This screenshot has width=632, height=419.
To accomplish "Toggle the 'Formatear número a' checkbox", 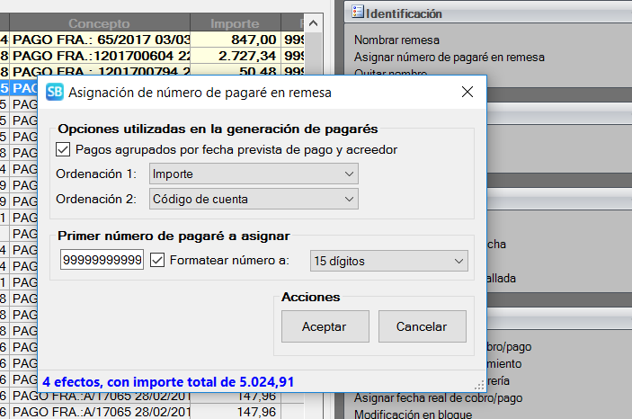I will point(157,261).
